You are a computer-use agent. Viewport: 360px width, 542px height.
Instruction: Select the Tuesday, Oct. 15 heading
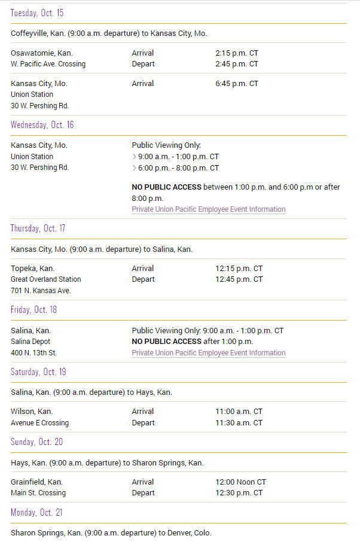[37, 13]
